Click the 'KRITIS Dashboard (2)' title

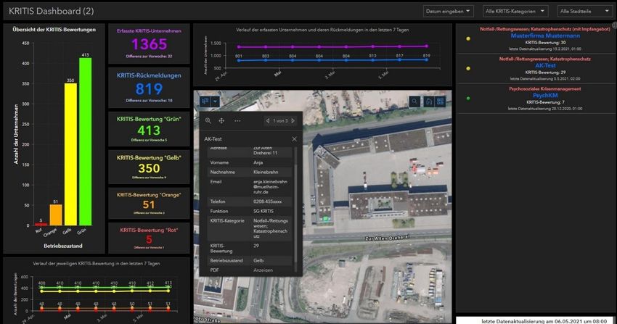coord(51,11)
